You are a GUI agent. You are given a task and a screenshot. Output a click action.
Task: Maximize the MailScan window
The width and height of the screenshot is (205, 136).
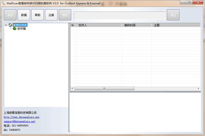[x=189, y=3]
